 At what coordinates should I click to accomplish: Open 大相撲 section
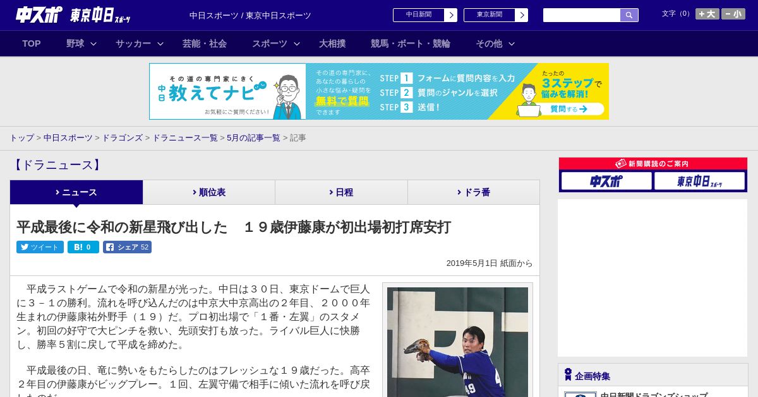[x=332, y=43]
